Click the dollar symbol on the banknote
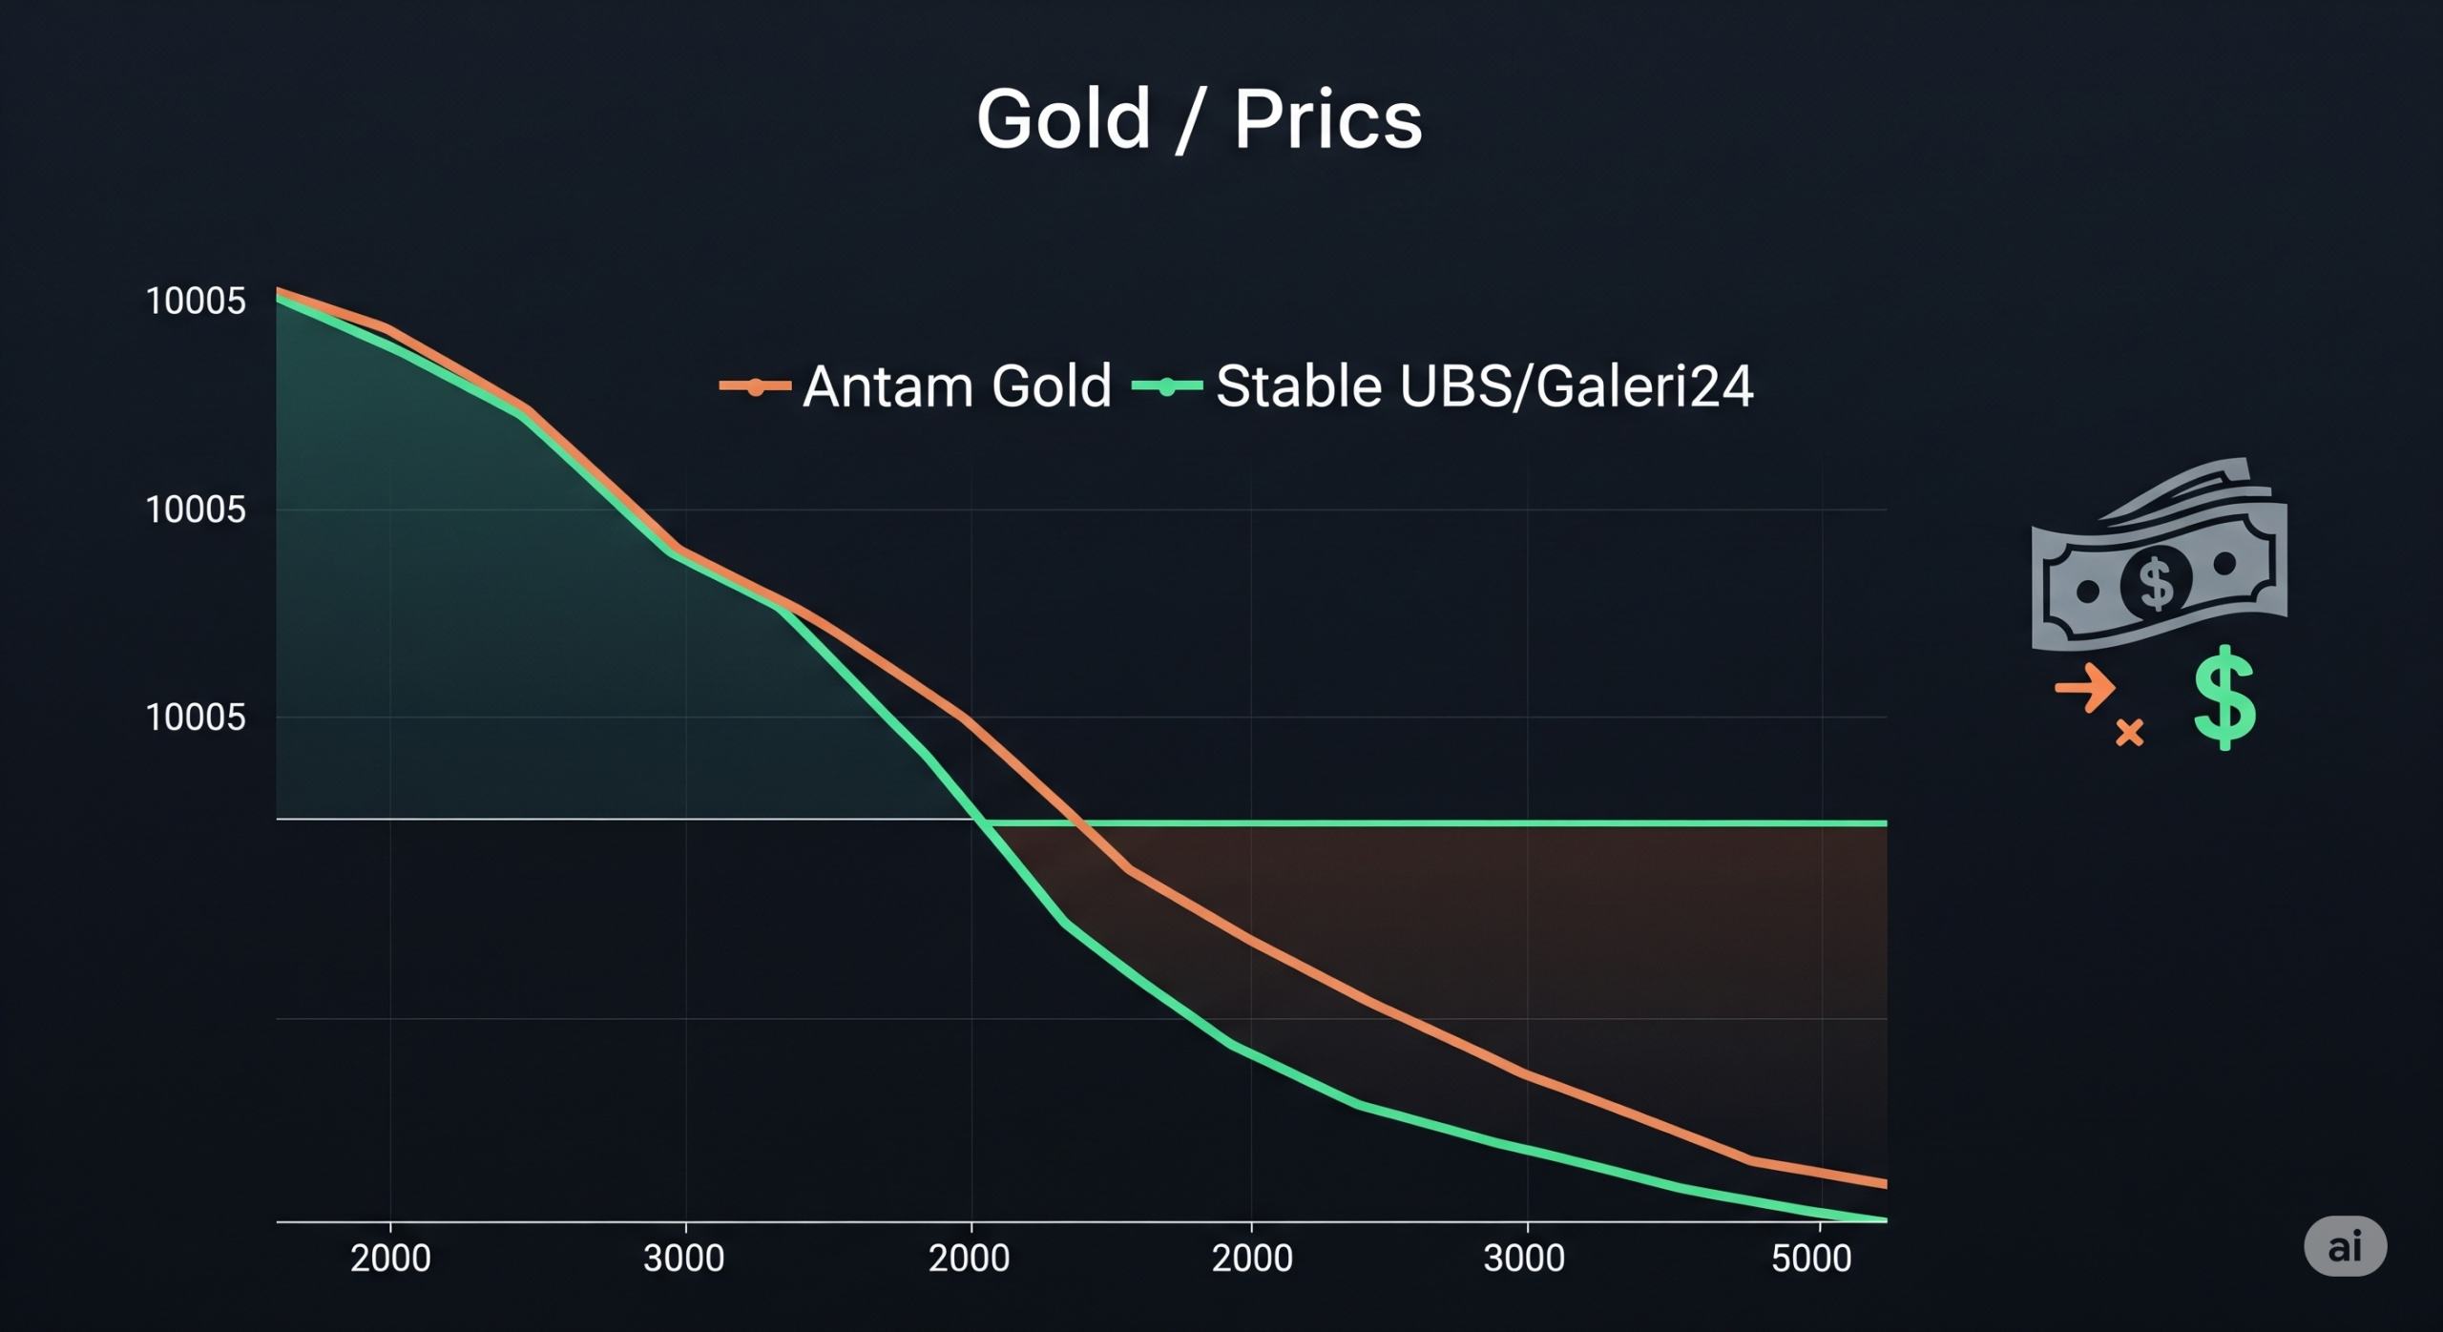The width and height of the screenshot is (2443, 1332). [x=2156, y=582]
